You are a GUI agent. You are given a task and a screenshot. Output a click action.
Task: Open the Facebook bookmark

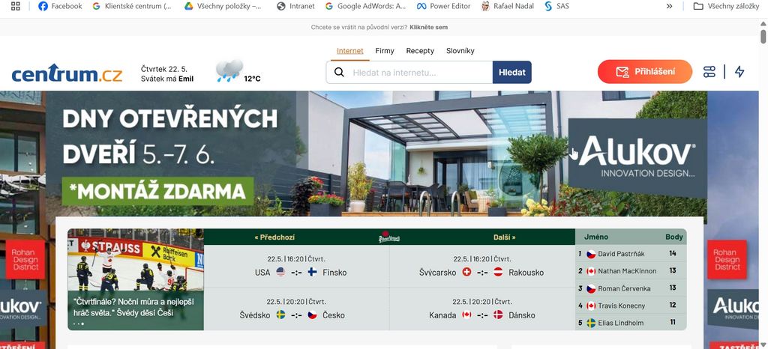[60, 6]
